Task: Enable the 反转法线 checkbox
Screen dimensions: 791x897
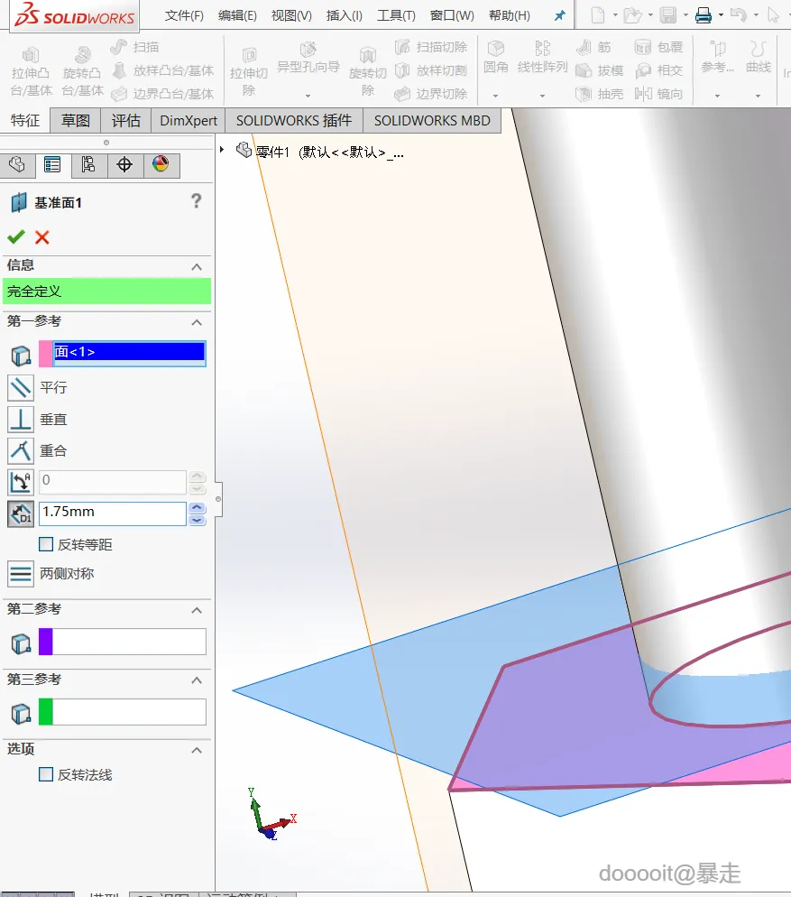Action: click(46, 774)
